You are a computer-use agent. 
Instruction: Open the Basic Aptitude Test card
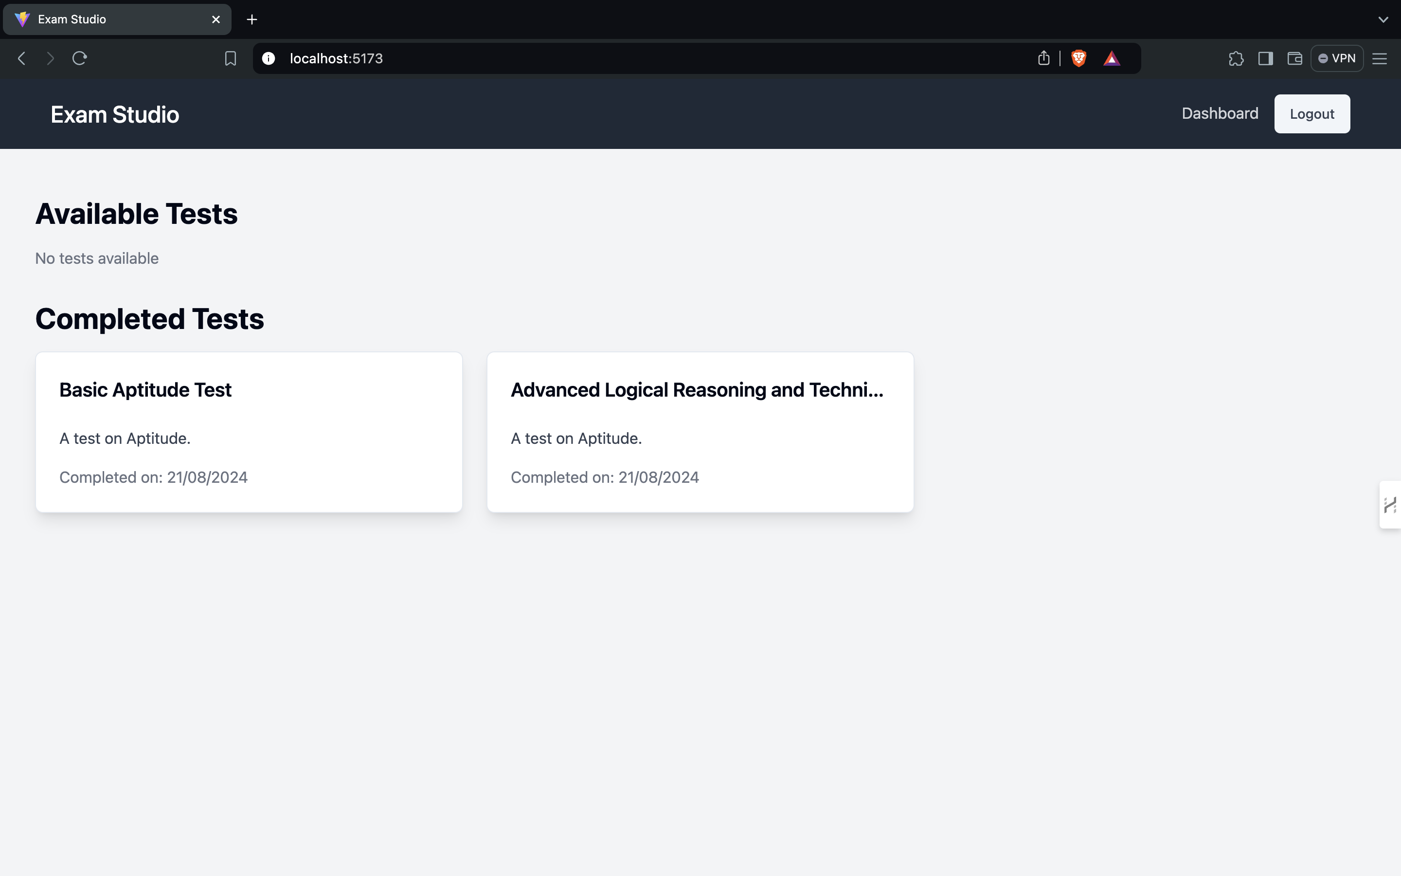249,432
